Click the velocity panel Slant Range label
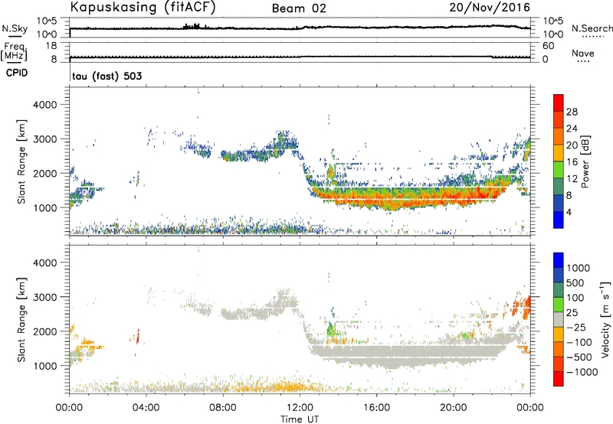Image resolution: width=613 pixels, height=424 pixels. pyautogui.click(x=21, y=319)
